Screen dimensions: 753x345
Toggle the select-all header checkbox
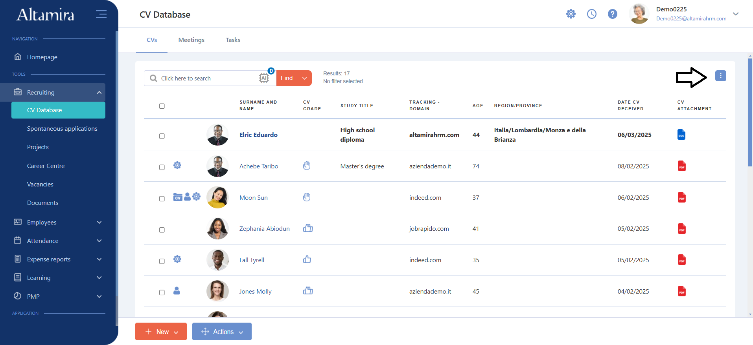point(162,106)
